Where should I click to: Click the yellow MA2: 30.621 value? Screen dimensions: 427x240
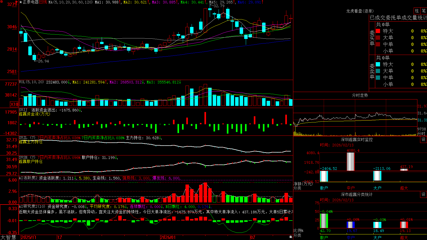click(135, 2)
